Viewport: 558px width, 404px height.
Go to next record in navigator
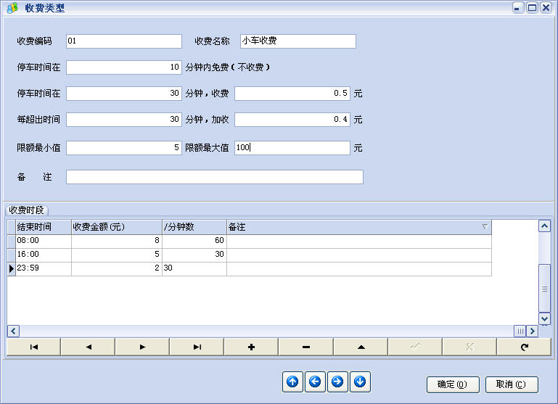tap(142, 347)
